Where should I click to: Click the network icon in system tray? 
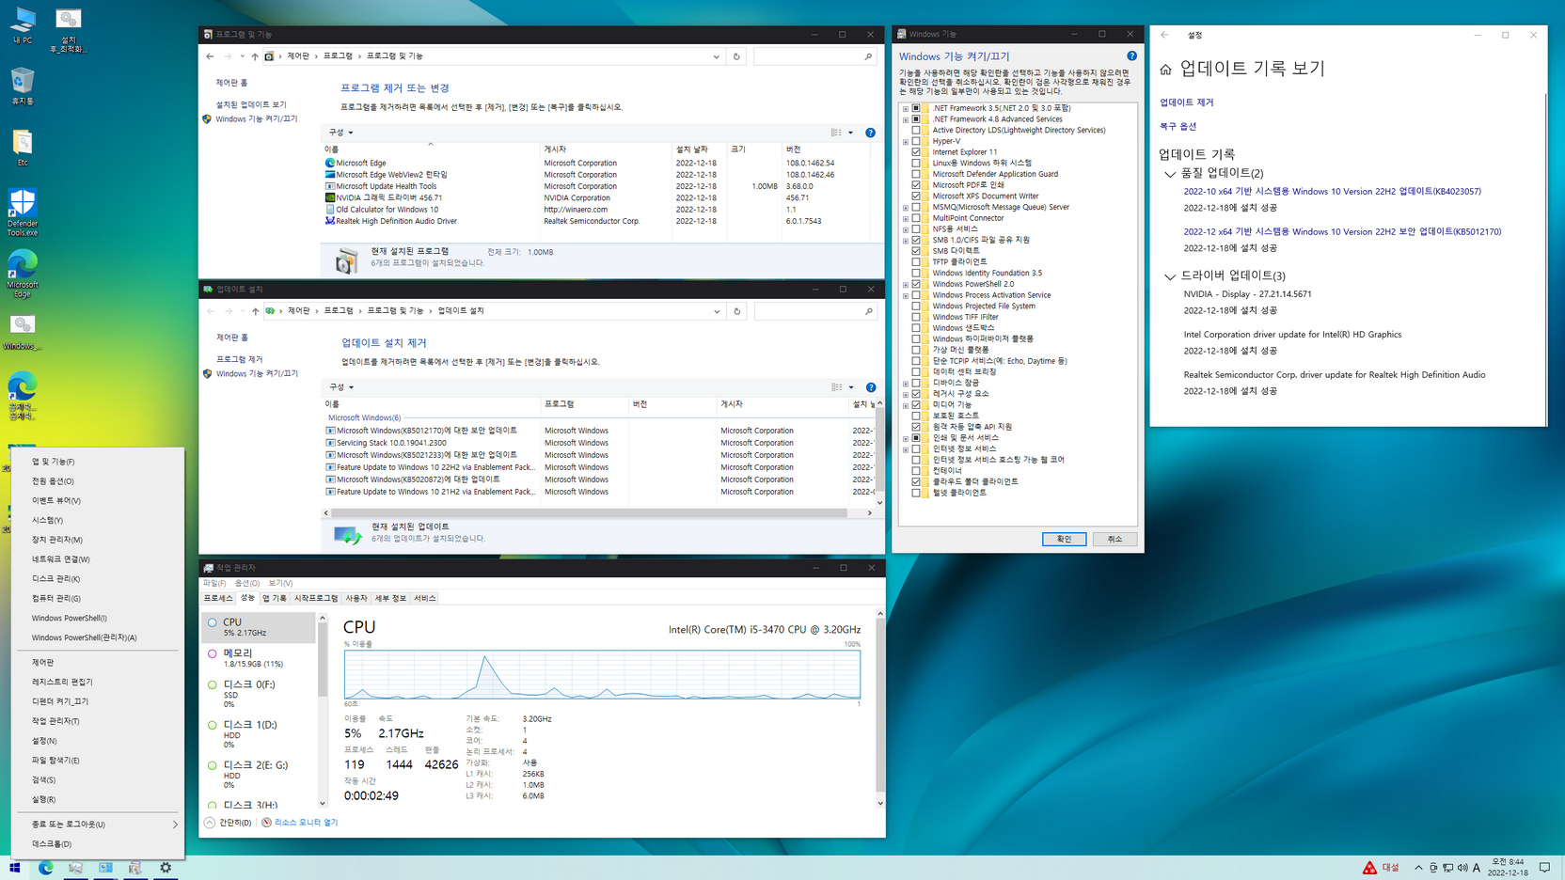pos(1447,868)
